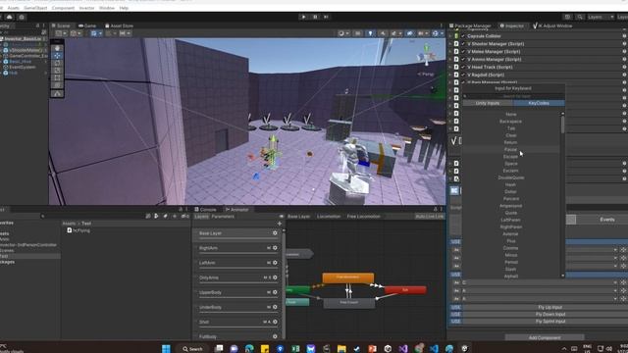Add a new Animator layer with plus
Viewport: 628px width, 353px height.
click(x=279, y=224)
